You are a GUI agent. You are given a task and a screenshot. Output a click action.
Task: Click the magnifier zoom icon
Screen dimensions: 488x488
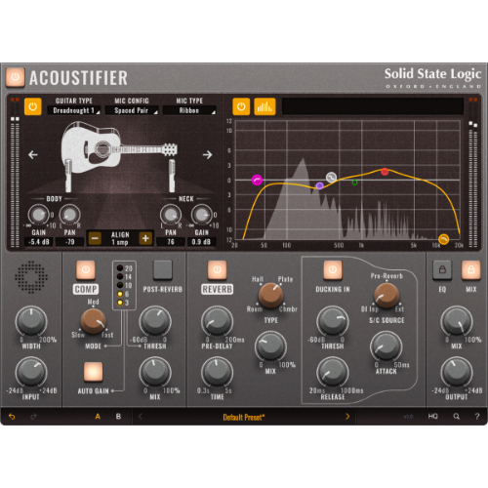tap(457, 417)
